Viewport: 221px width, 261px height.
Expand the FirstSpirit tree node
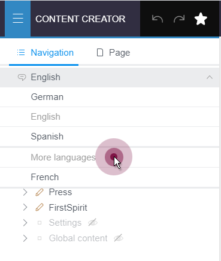[x=25, y=207]
